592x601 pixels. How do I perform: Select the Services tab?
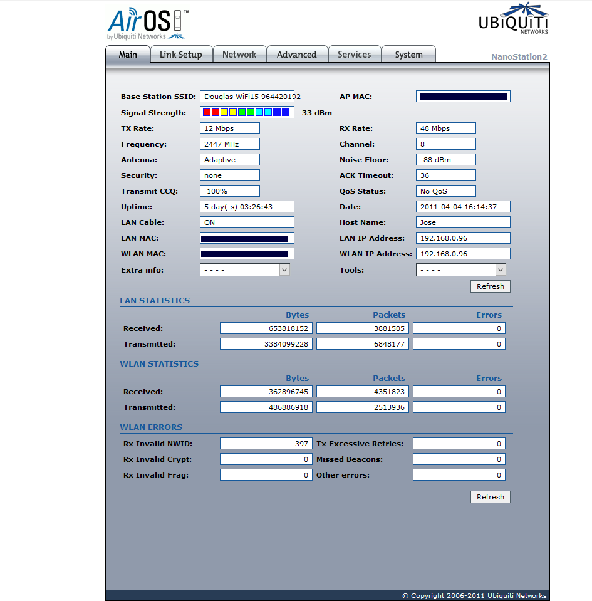[355, 55]
